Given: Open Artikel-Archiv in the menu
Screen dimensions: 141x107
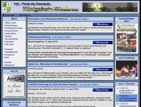Looking at the screenshot, I should pos(10,23).
